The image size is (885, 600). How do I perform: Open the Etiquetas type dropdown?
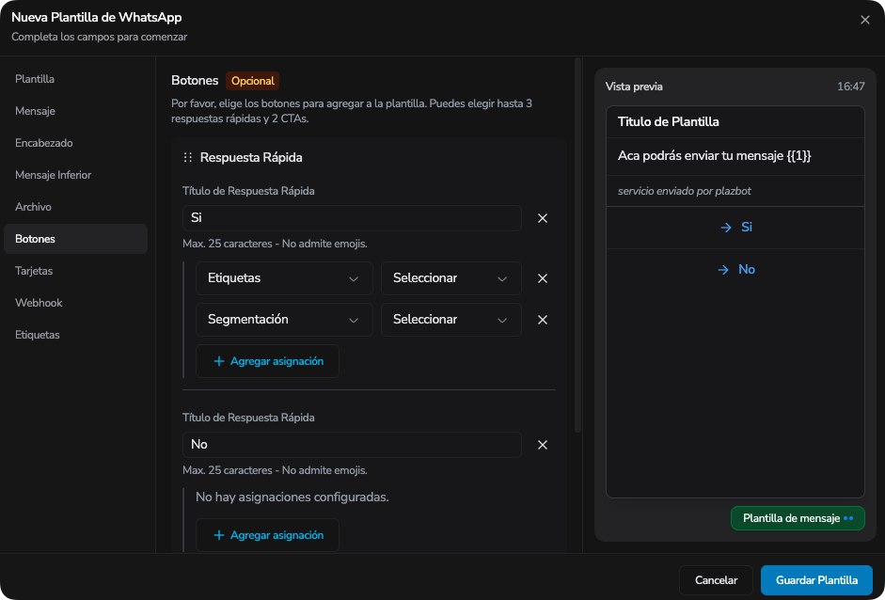[284, 278]
